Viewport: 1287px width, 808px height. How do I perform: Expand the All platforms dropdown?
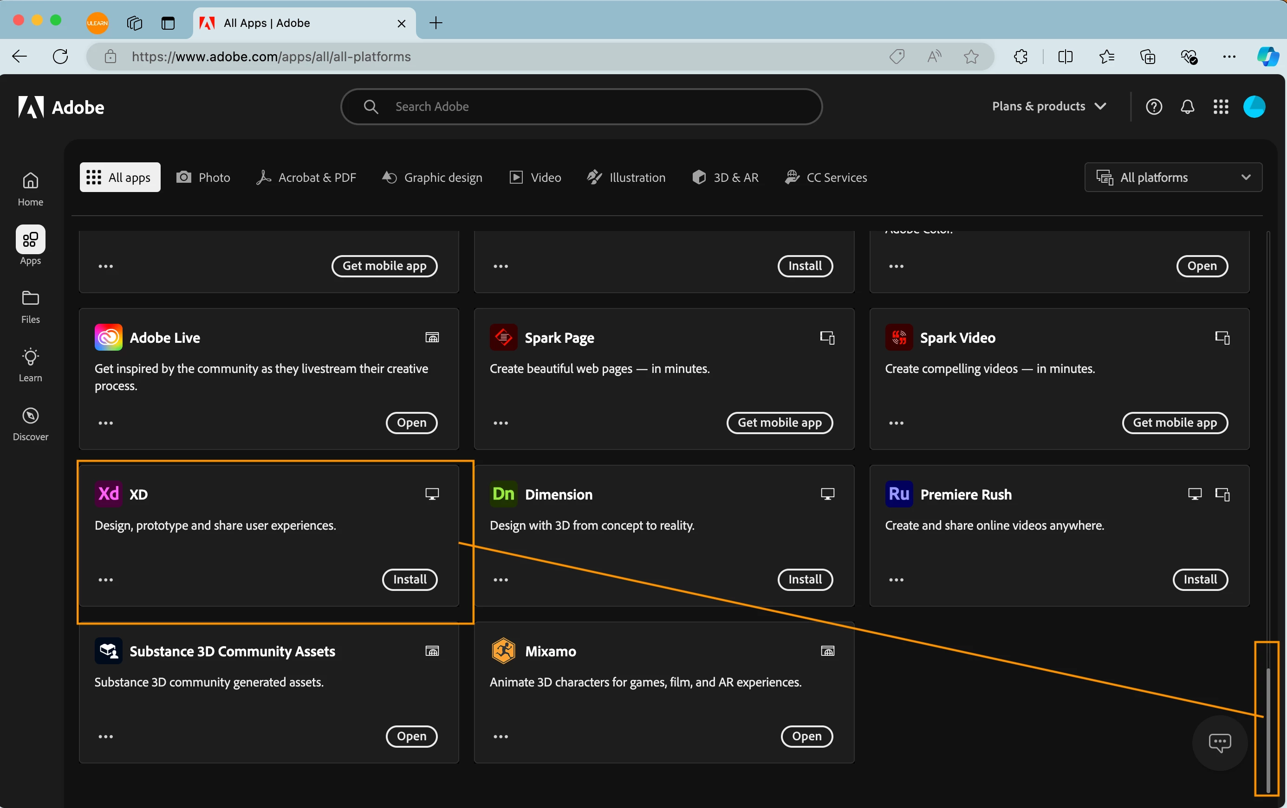point(1173,177)
